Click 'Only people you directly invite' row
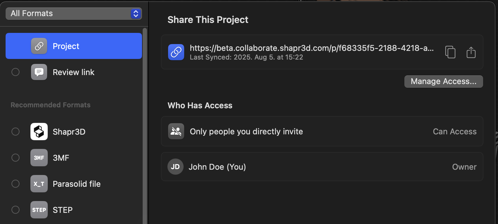The image size is (498, 224). [x=322, y=131]
